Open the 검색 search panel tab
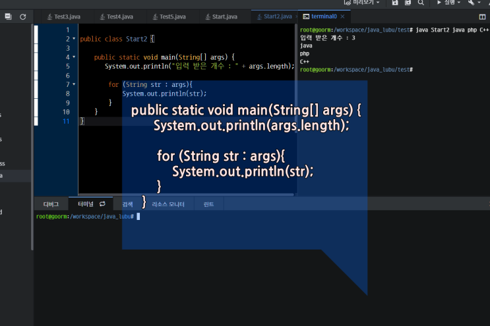This screenshot has height=326, width=490. click(x=127, y=204)
